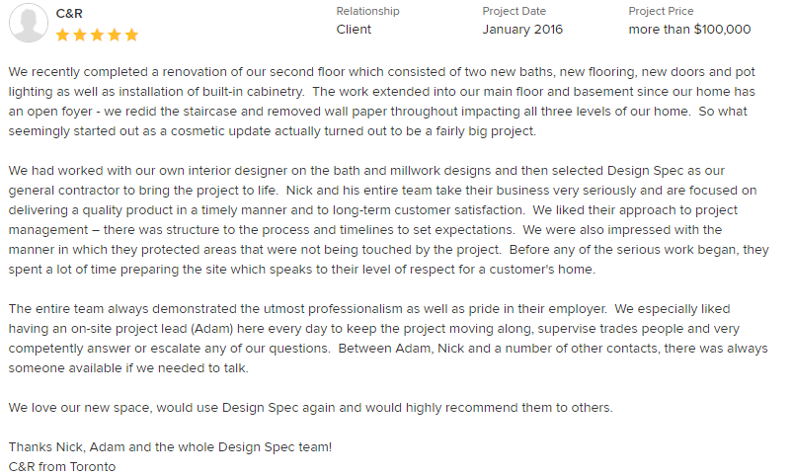Click the 'We love our new space' line
Screen dimensions: 792x476
(x=310, y=407)
